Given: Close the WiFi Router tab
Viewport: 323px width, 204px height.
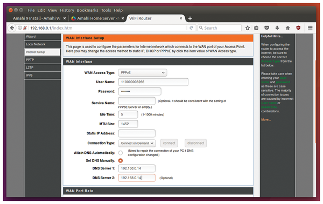Looking at the screenshot, I should 181,18.
